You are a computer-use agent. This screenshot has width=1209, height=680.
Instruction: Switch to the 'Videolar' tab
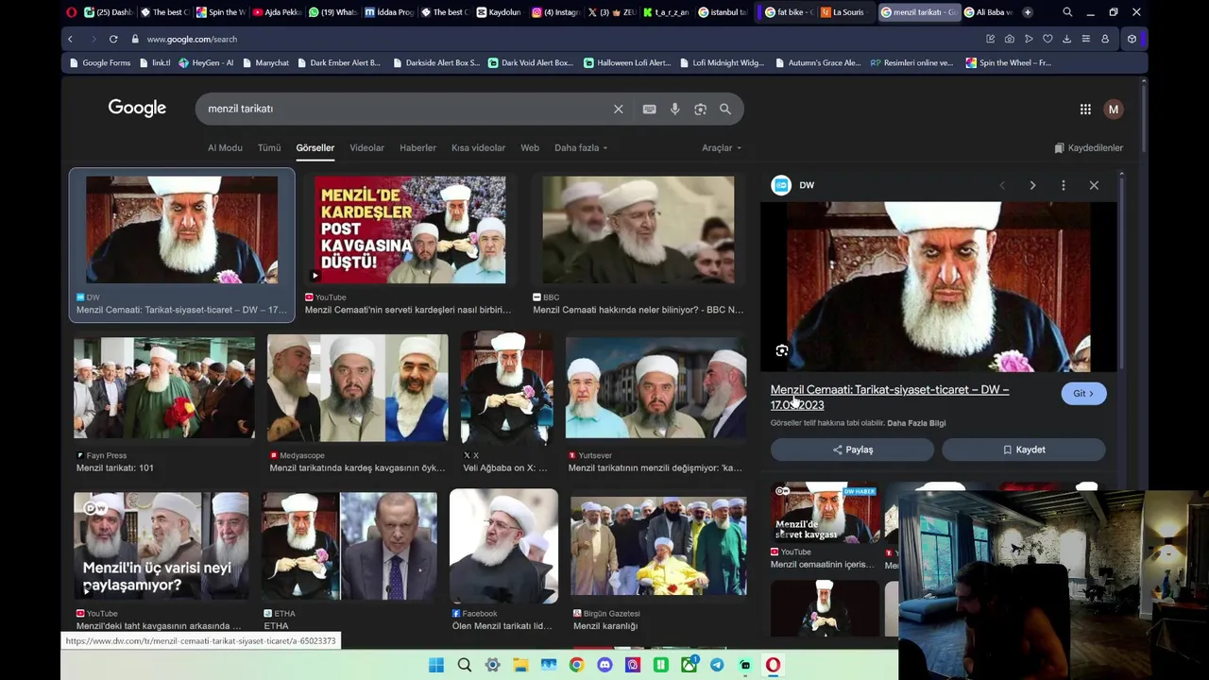[366, 148]
